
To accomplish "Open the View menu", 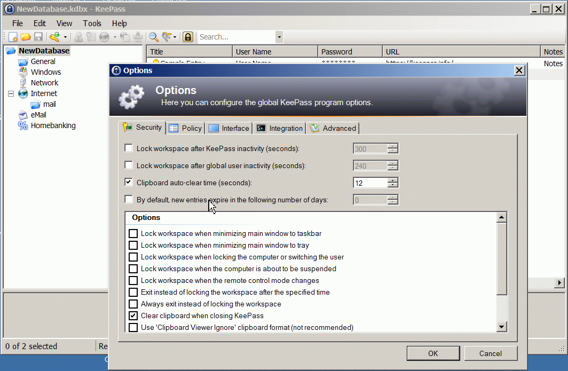I will (64, 23).
